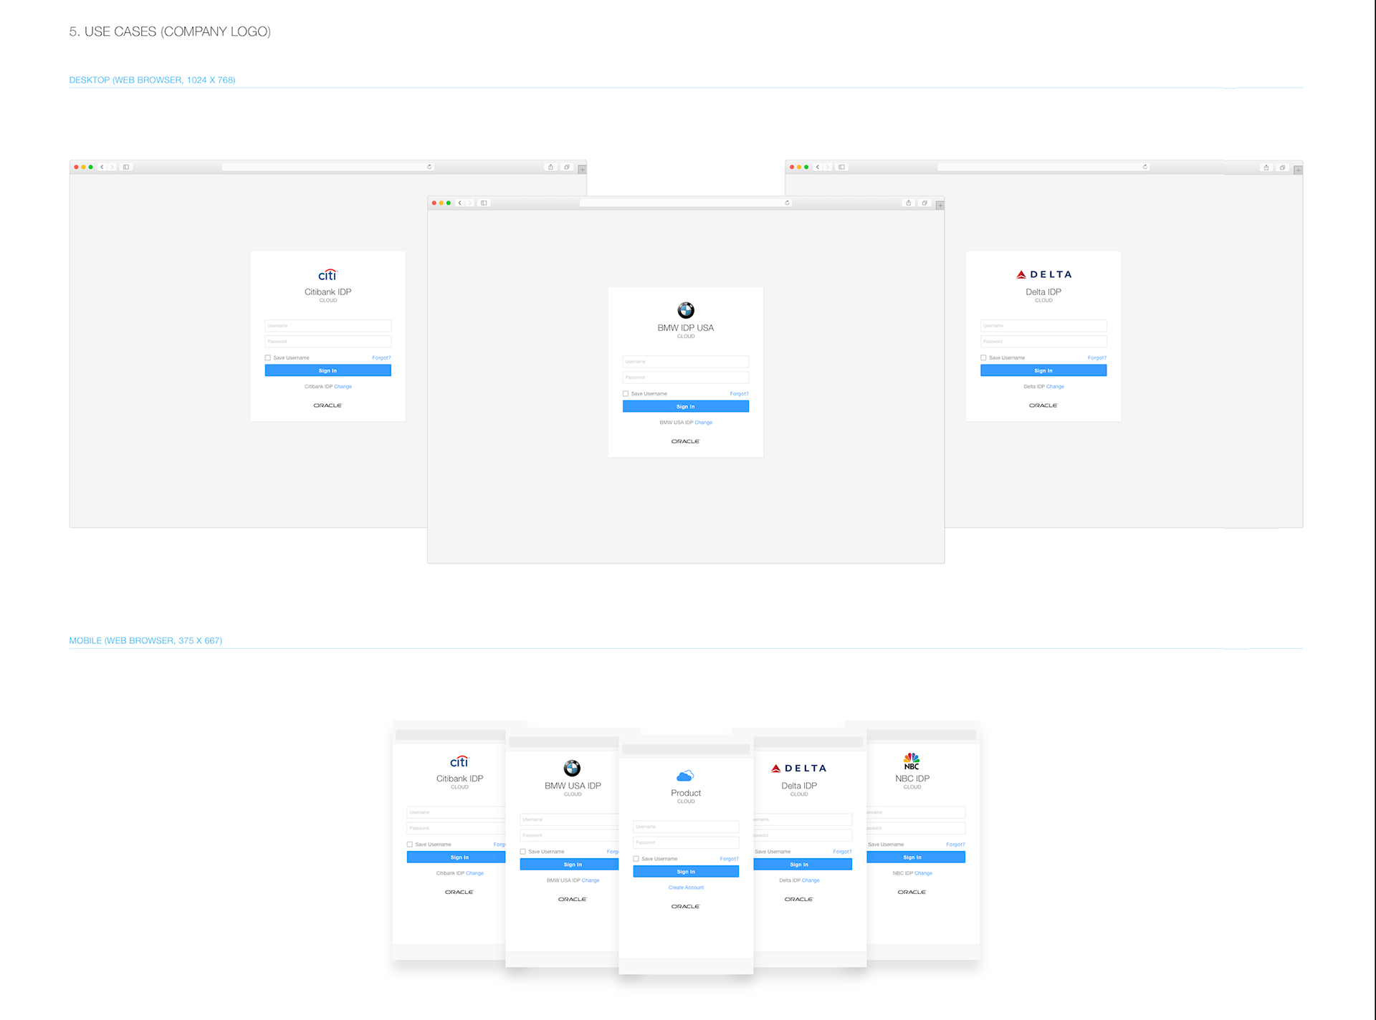Click the Password field in the desktop Citibank login
Image resolution: width=1376 pixels, height=1020 pixels.
[x=328, y=342]
